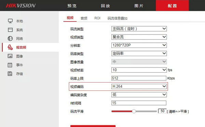This screenshot has height=127, width=205.
Task: Click the 码流平滑 slider handle
Action: (x=134, y=111)
